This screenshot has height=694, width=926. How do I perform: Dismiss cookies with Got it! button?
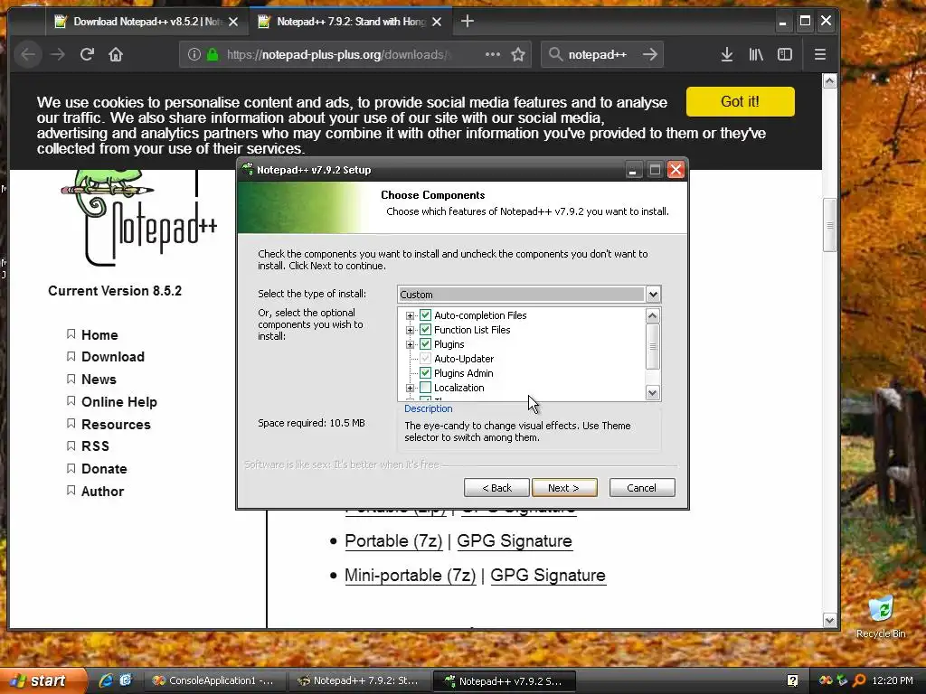click(740, 101)
